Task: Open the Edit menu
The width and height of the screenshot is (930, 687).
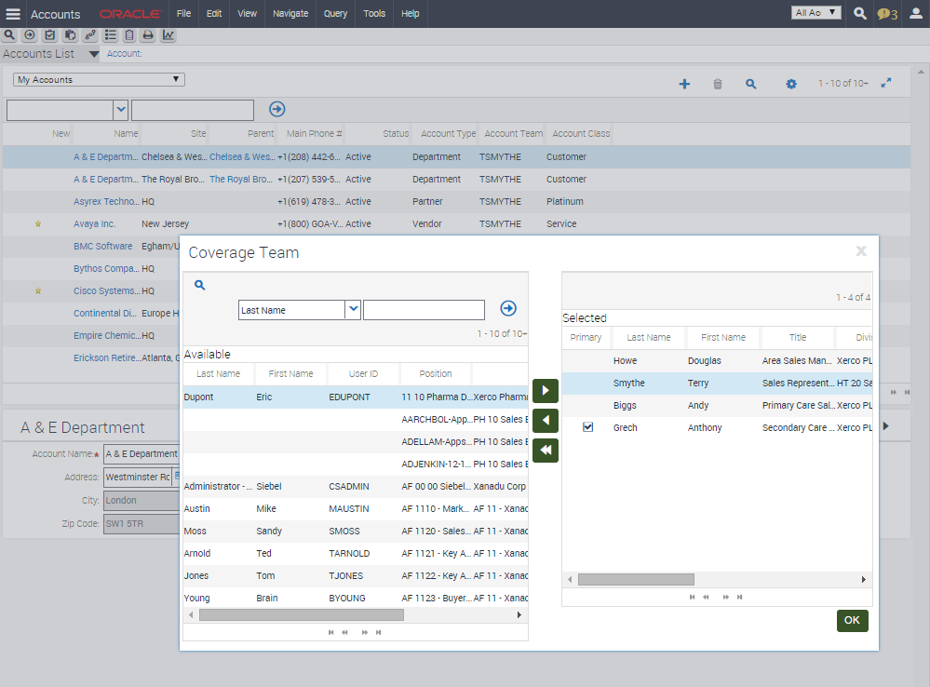Action: click(214, 13)
